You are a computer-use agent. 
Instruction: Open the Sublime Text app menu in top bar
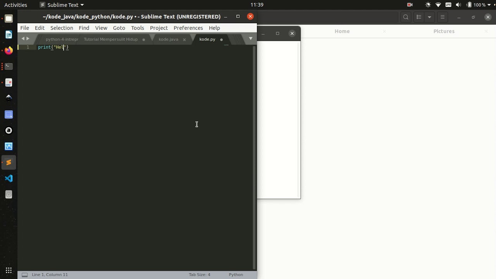click(x=62, y=5)
